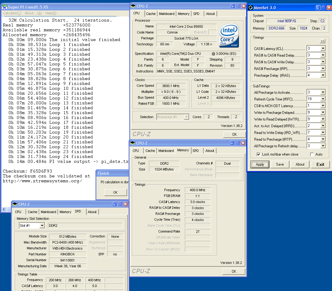
Task: Open Act. to Act. Delayed (tRRD) dropdown
Action: tap(323, 126)
